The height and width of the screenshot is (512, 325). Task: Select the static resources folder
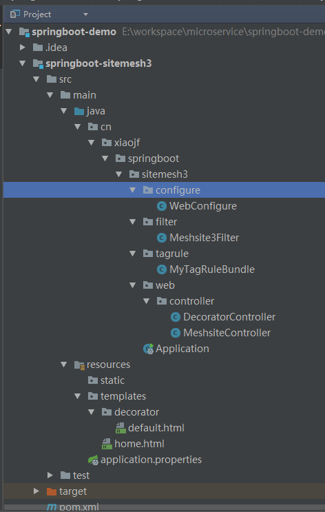click(112, 380)
